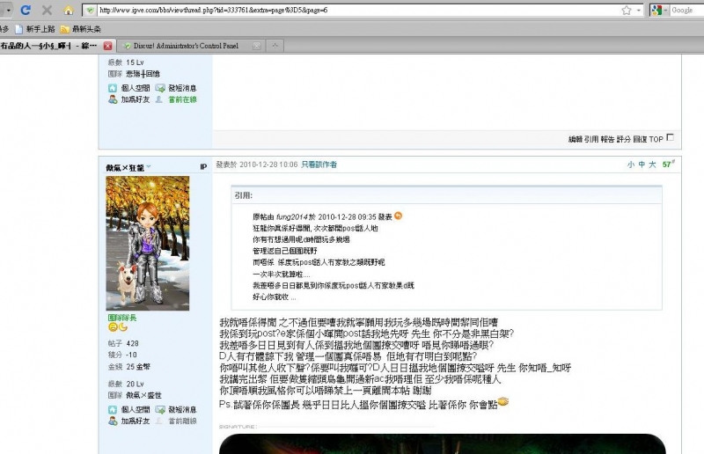Viewport: 704px width, 454px height.
Task: Close the current forum thread tab
Action: [107, 45]
